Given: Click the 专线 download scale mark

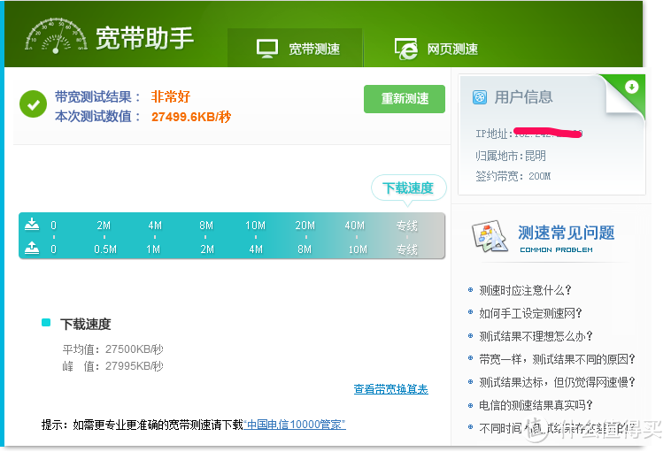Looking at the screenshot, I should click(x=406, y=226).
